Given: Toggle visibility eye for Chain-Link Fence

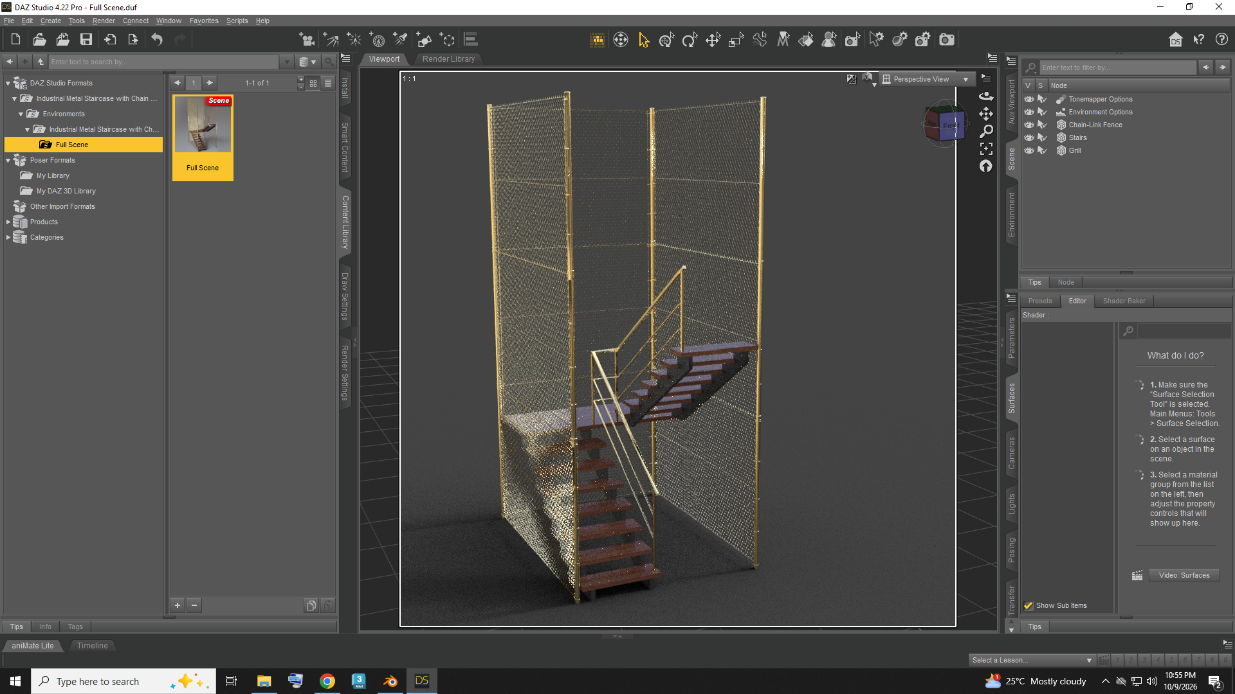Looking at the screenshot, I should point(1029,125).
